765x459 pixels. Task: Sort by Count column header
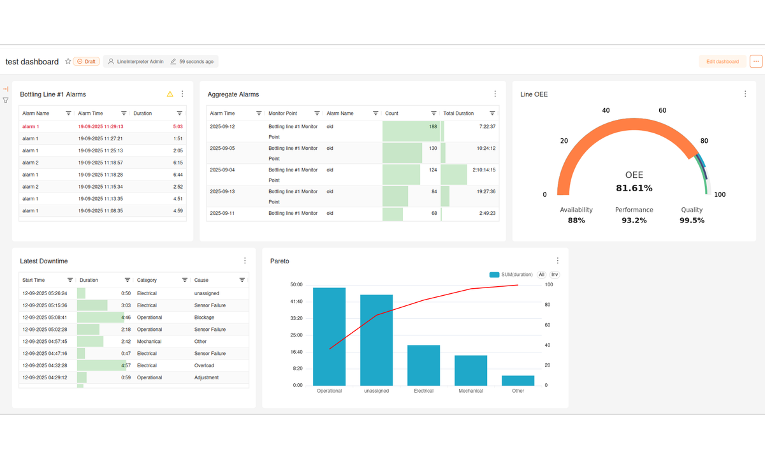pyautogui.click(x=391, y=113)
